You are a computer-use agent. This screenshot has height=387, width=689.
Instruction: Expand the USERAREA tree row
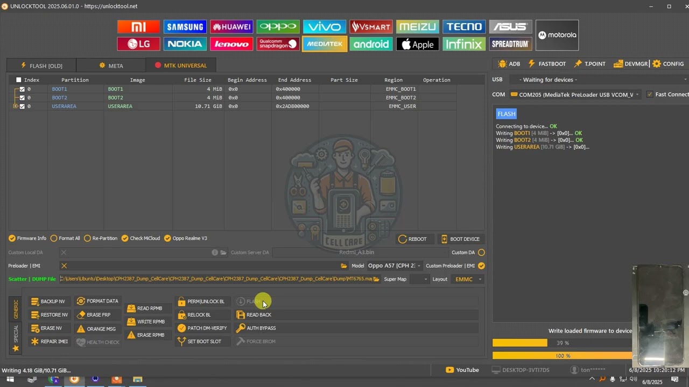(16, 106)
